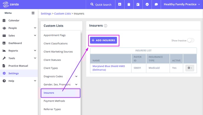Expand Diagnosis Codes list

[76, 76]
